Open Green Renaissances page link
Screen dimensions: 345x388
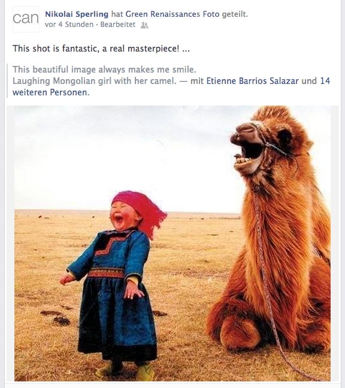162,14
